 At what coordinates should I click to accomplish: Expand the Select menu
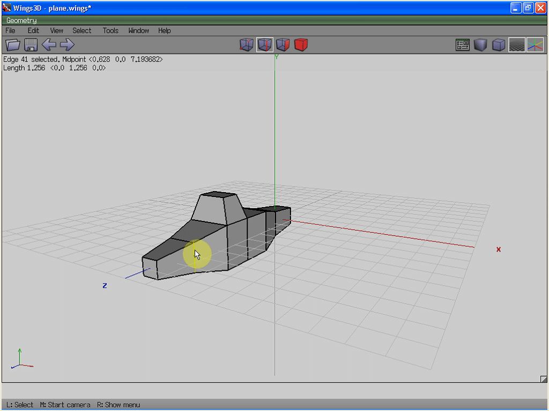(82, 31)
